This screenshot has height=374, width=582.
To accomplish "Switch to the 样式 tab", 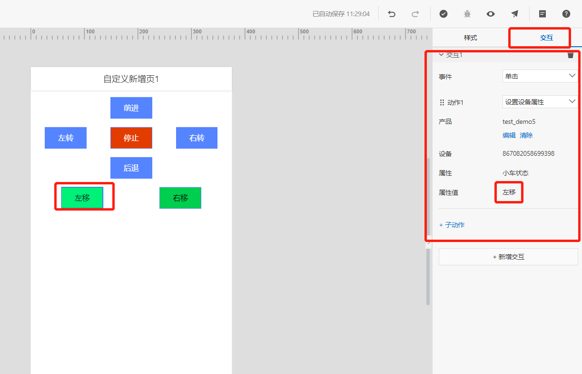I will click(x=470, y=37).
